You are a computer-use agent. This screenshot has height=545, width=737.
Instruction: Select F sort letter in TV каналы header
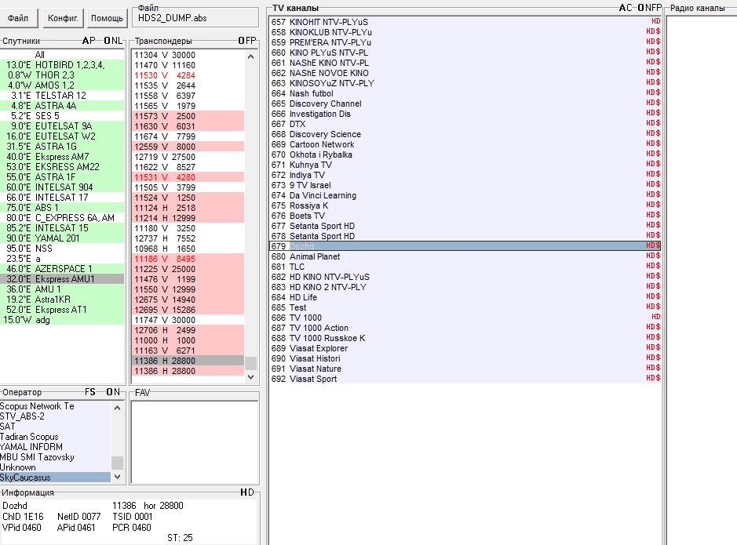[654, 8]
